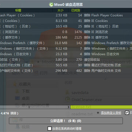This screenshot has height=132, width=132.
Task: Uncheck the checked box right of 添加自定义目标
Action: (127, 113)
